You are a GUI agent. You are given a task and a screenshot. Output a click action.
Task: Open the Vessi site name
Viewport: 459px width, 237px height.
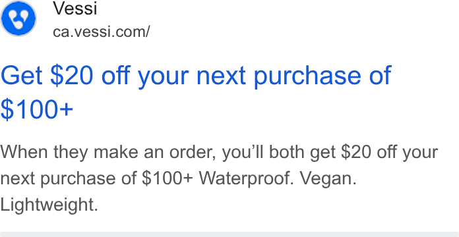tap(75, 8)
